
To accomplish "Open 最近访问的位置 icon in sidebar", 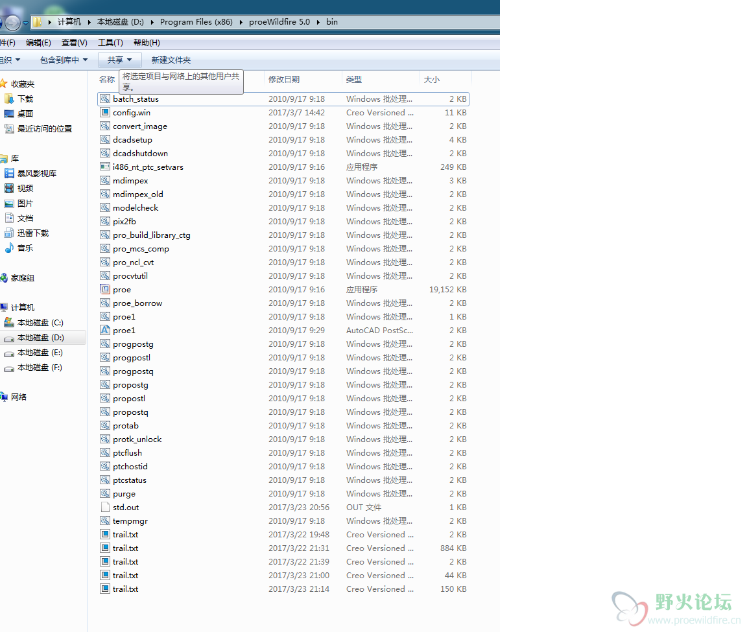I will point(9,128).
